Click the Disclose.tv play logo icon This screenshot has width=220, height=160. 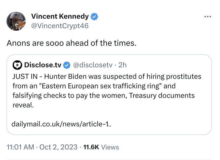tap(18, 65)
